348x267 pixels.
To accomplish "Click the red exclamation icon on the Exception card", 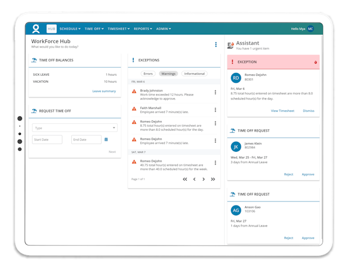I will click(233, 62).
